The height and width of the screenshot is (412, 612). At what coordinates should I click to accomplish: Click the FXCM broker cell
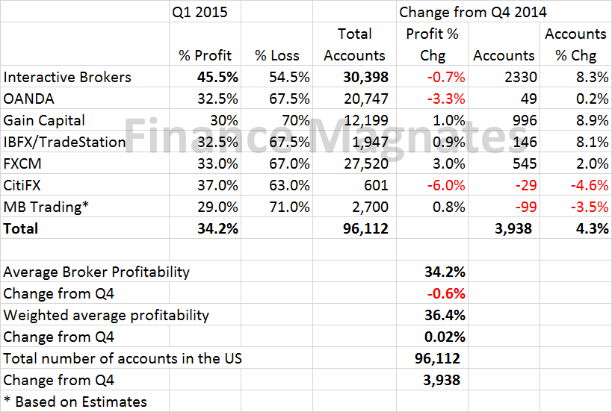click(x=23, y=163)
